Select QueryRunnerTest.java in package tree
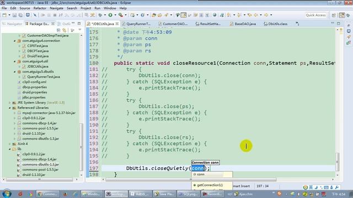Image resolution: width=353 pixels, height=198 pixels. pyautogui.click(x=43, y=77)
